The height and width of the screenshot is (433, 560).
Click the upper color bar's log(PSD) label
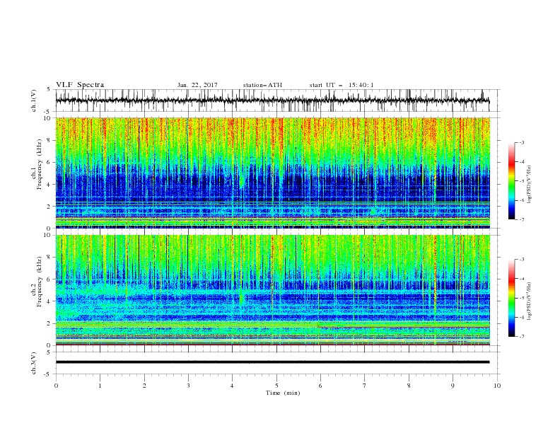530,185
